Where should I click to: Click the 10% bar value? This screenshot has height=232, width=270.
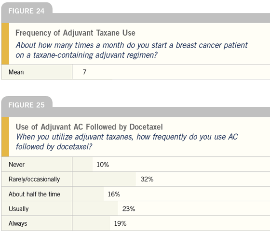(103, 165)
